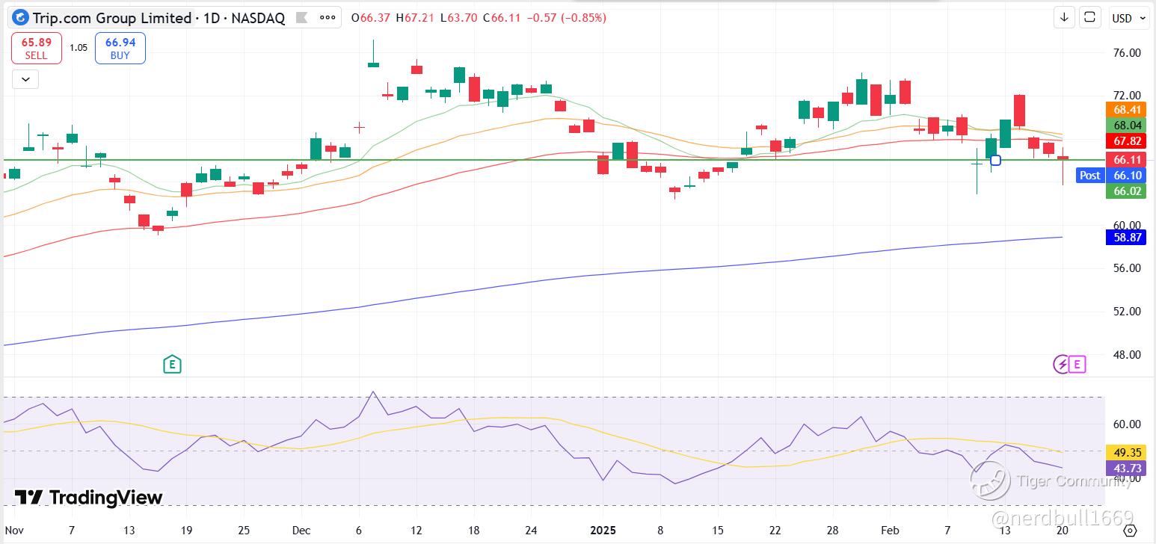Click the white circle marker on the green line
Viewport: 1156px width, 544px height.
point(995,160)
